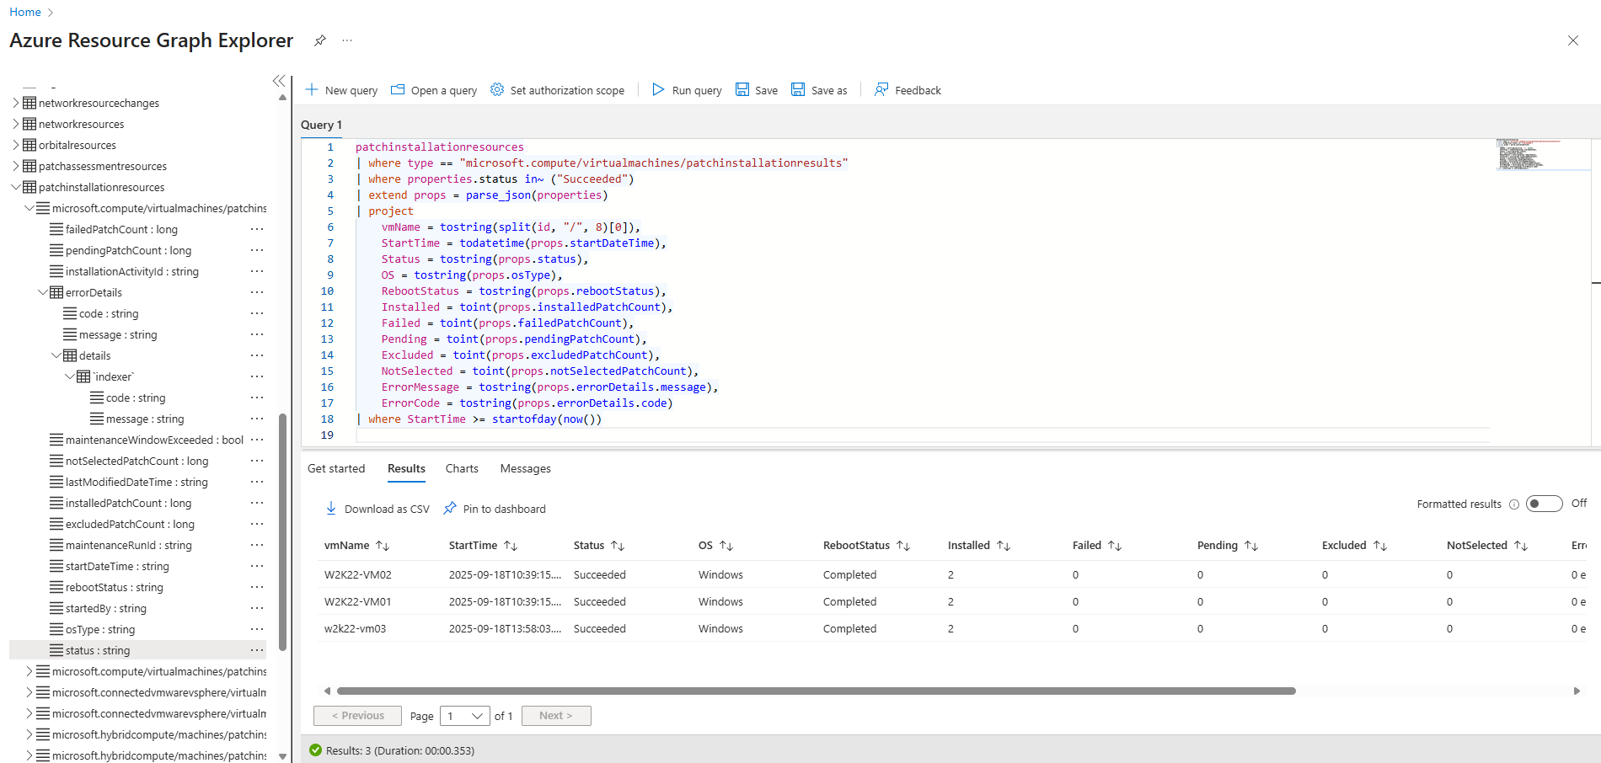Collapse the `indexer` node
1601x763 pixels.
(x=70, y=376)
